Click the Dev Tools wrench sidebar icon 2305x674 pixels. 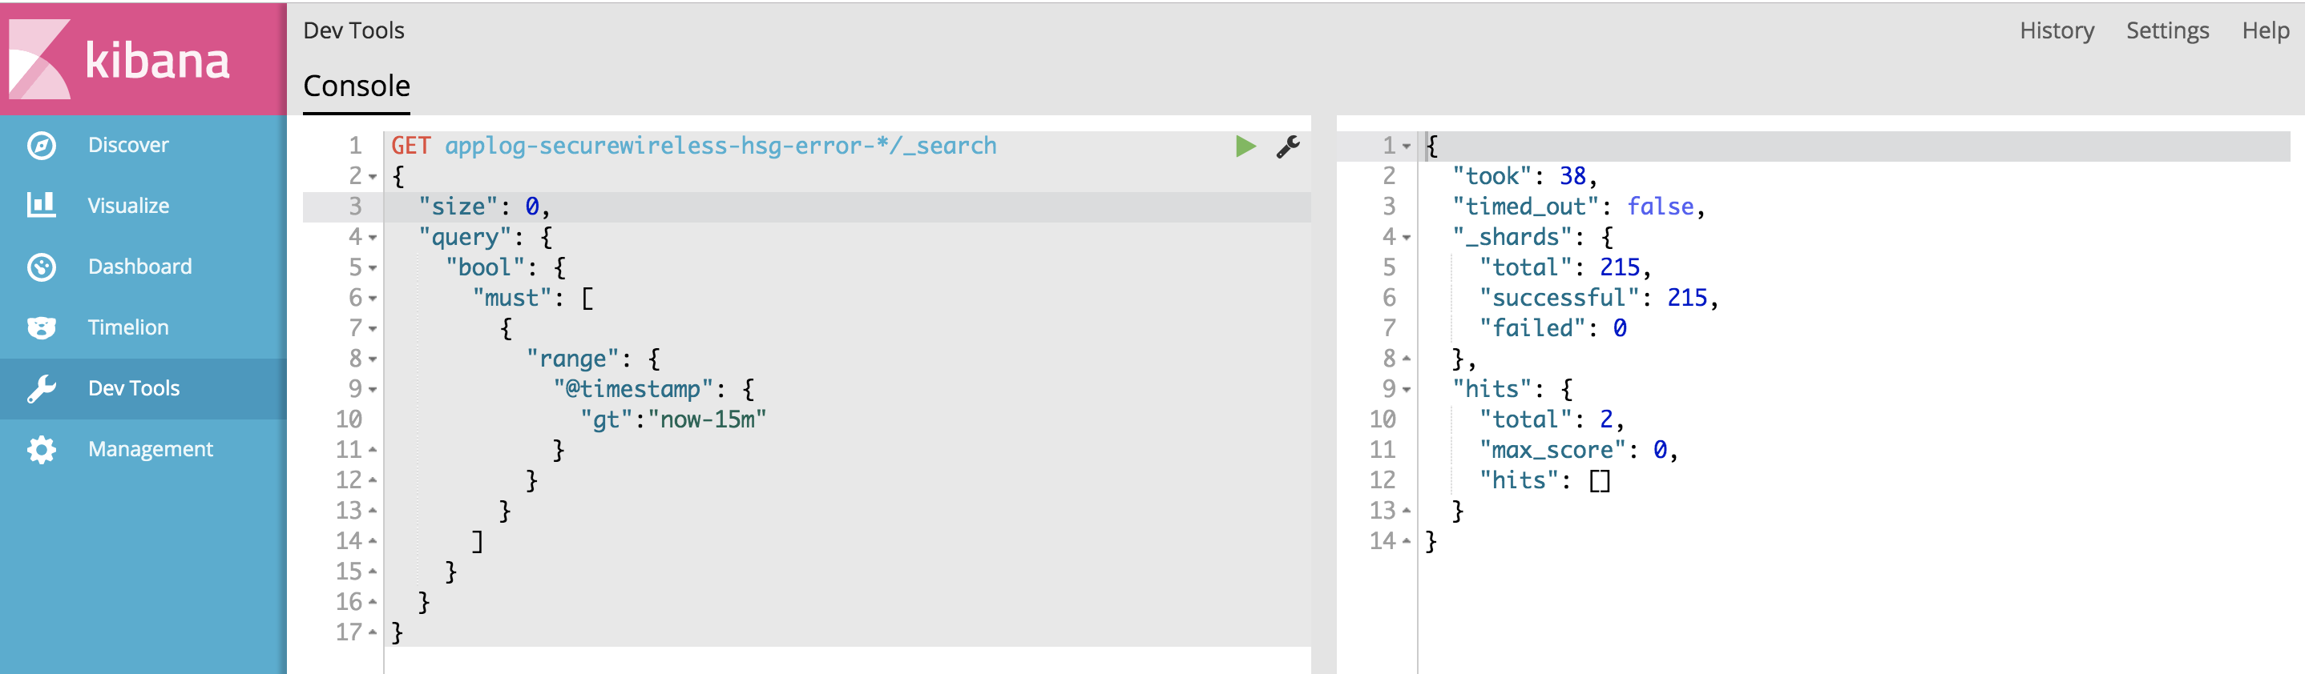pos(41,388)
